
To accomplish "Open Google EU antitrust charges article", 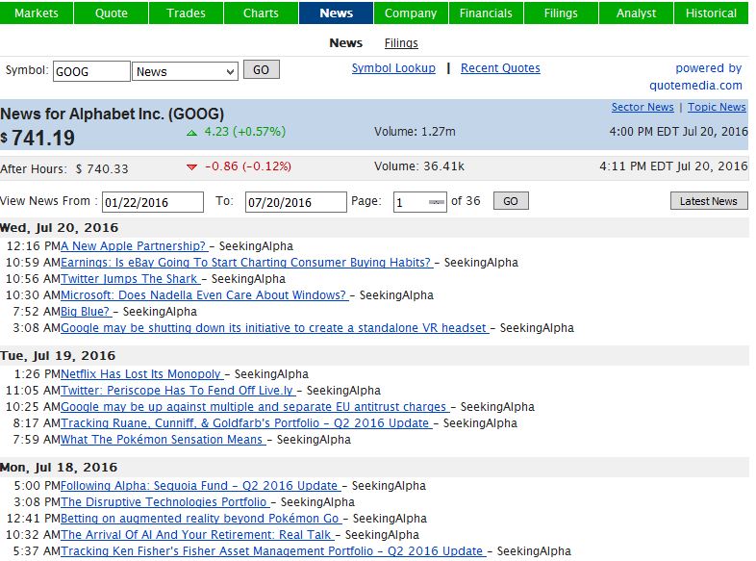I will (x=255, y=407).
